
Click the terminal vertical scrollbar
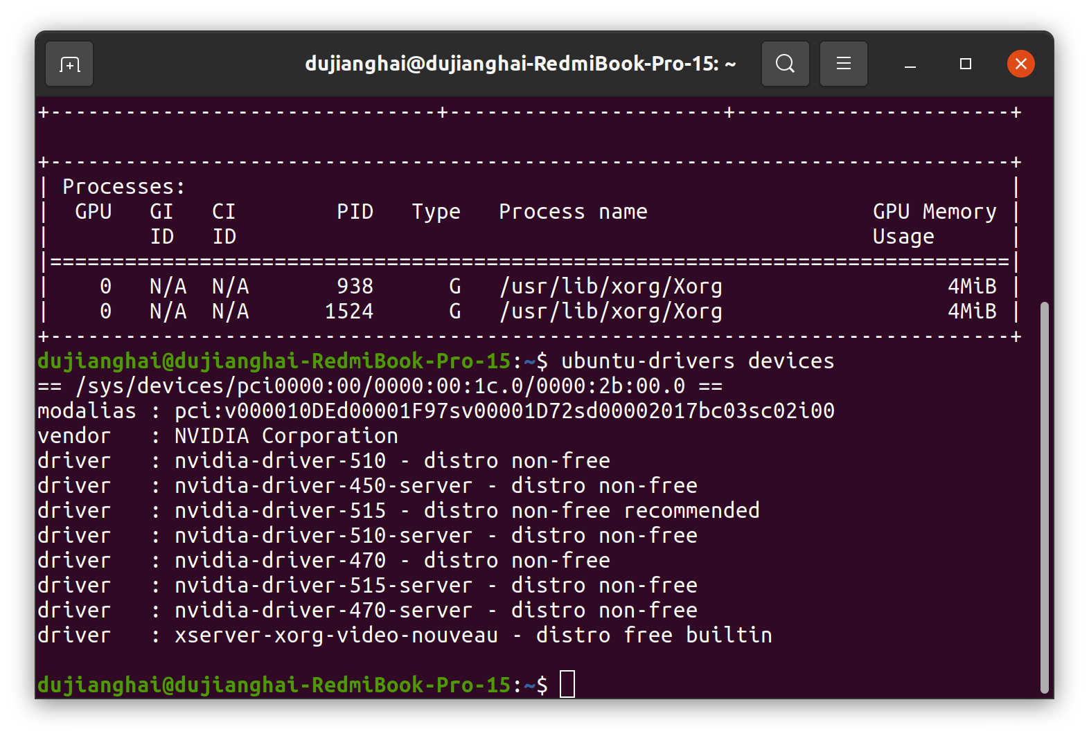(x=1045, y=497)
